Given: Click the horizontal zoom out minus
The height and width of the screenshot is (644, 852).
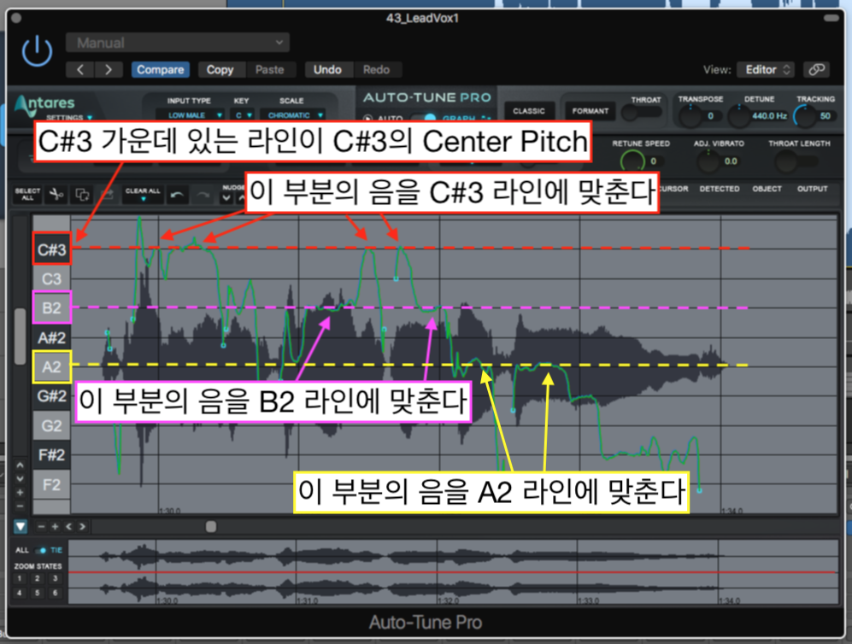Looking at the screenshot, I should click(41, 526).
